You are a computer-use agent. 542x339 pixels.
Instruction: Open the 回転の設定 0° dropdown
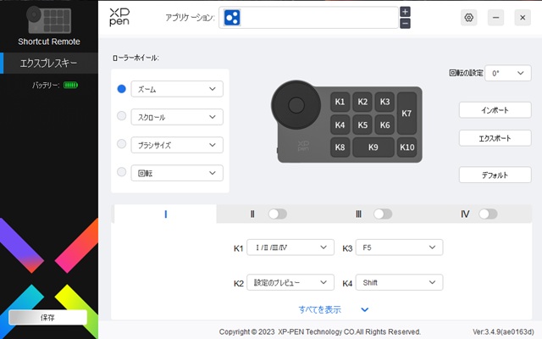tap(509, 74)
